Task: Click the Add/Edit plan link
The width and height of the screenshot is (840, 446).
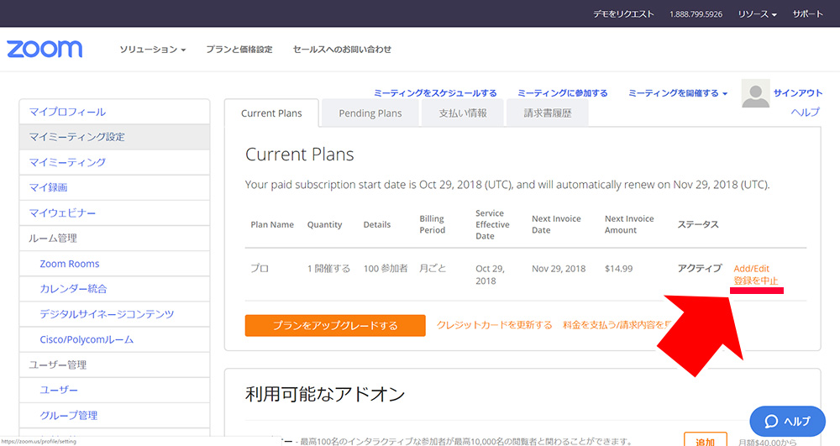Action: [751, 269]
